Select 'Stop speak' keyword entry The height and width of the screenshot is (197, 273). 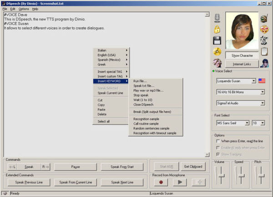156,95
